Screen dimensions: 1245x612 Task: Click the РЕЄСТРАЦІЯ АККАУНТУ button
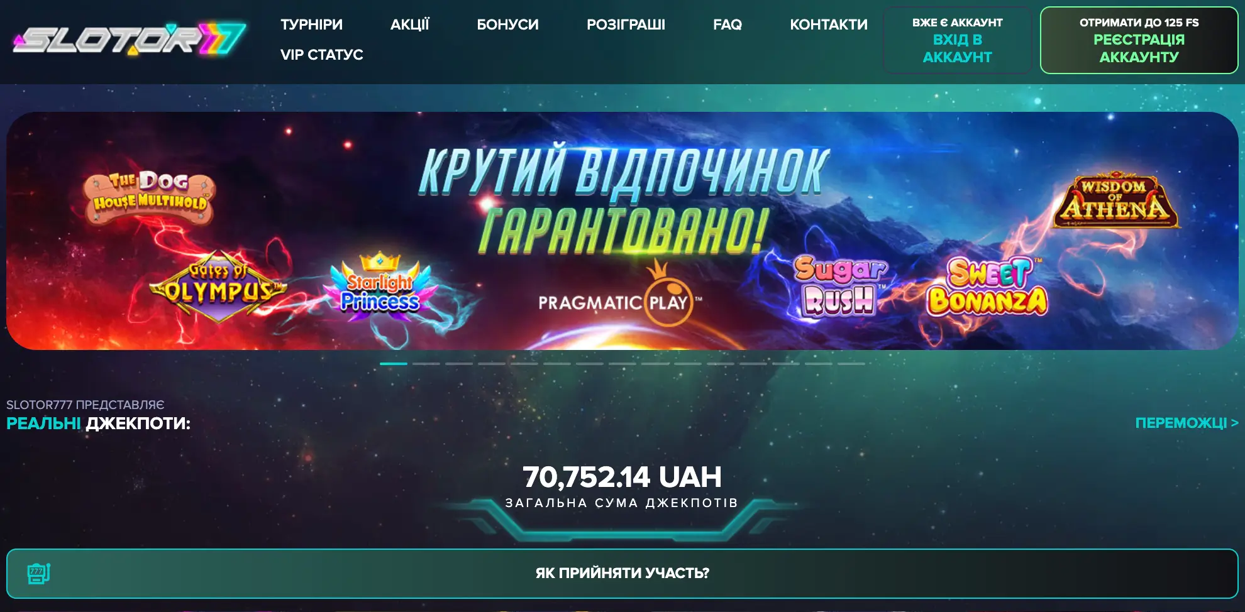click(1139, 40)
